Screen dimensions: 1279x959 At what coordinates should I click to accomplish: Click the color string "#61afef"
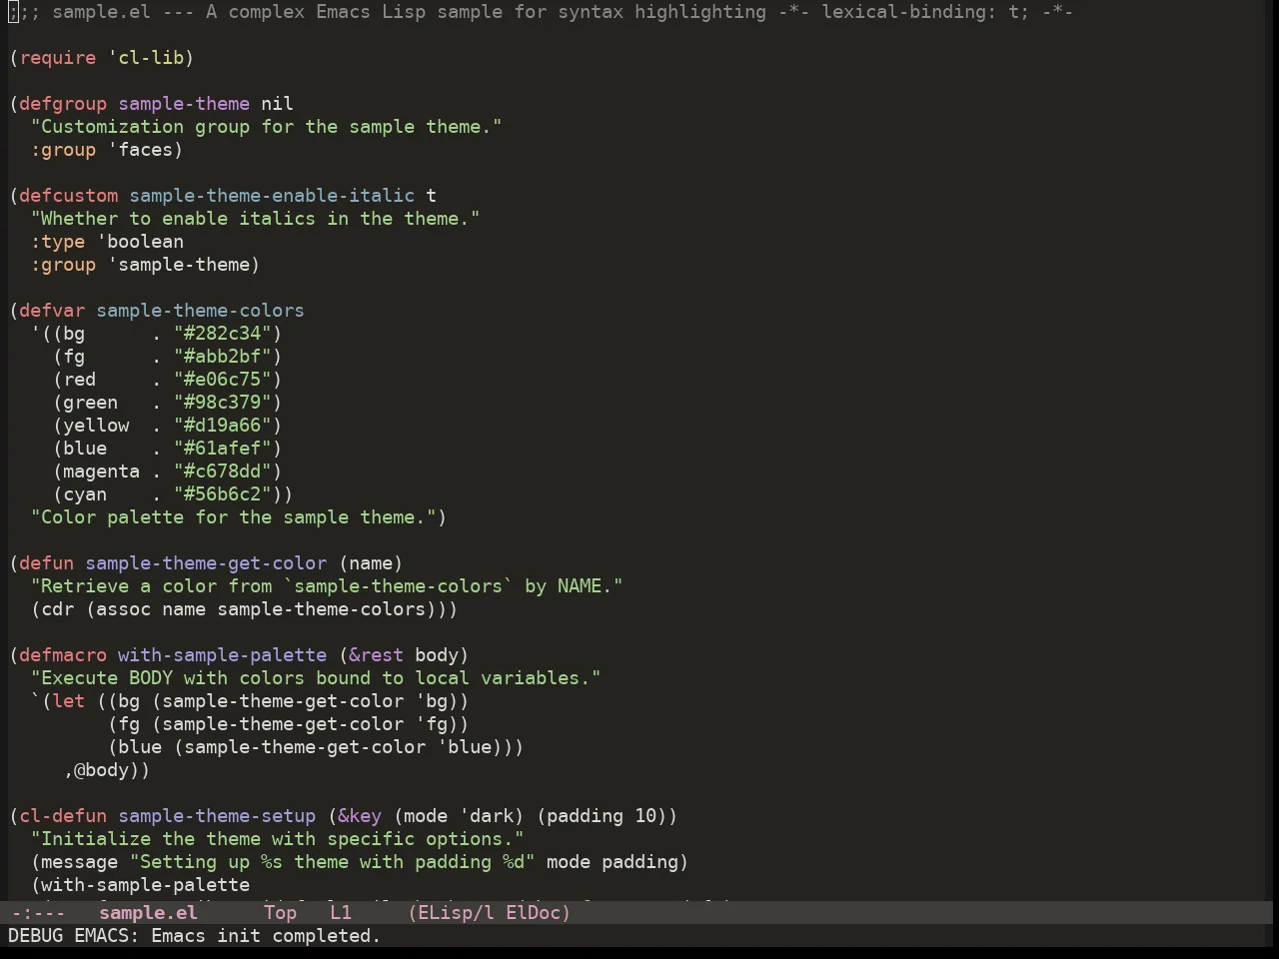click(x=223, y=449)
